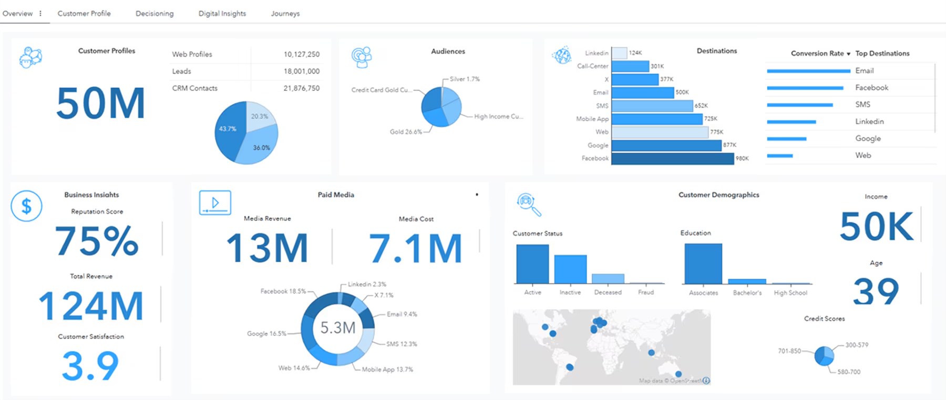Click the Audiences target icon
Screen dimensions: 946x400
point(362,57)
